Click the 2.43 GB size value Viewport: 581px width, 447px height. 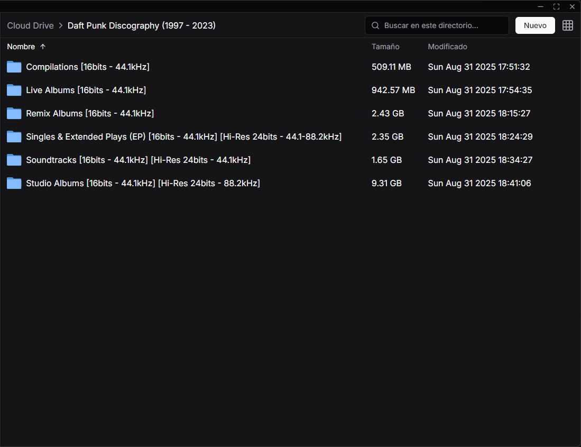point(388,113)
